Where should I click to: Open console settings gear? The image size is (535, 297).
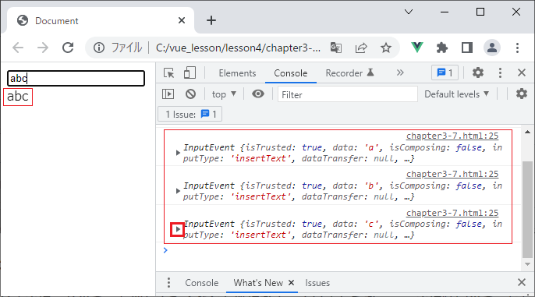(x=522, y=94)
